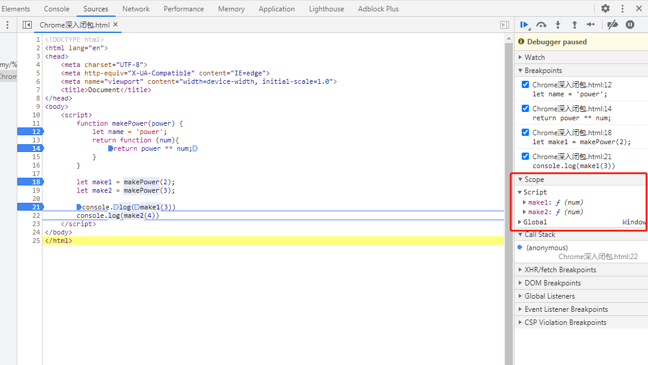The width and height of the screenshot is (648, 365).
Task: Select the Sources tab
Action: 96,9
